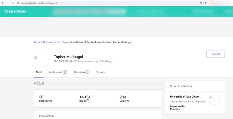The image size is (233, 119).
Task: Click the profile name heading Topher Mcdougal
Action: click(68, 57)
